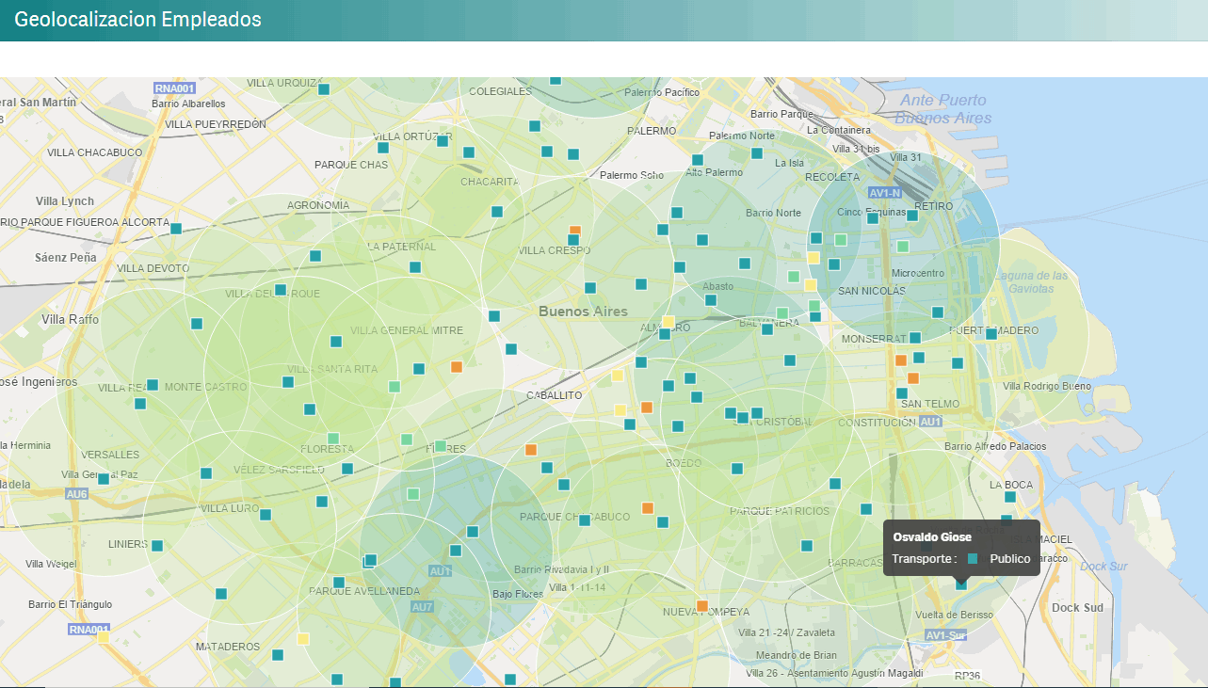This screenshot has height=688, width=1208.
Task: Click the Geolocalizacion Empleados header title
Action: point(138,19)
